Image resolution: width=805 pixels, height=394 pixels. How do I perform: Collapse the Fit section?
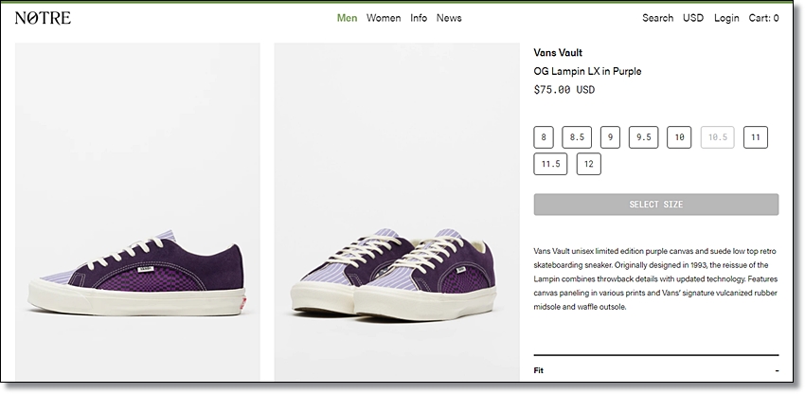click(656, 370)
